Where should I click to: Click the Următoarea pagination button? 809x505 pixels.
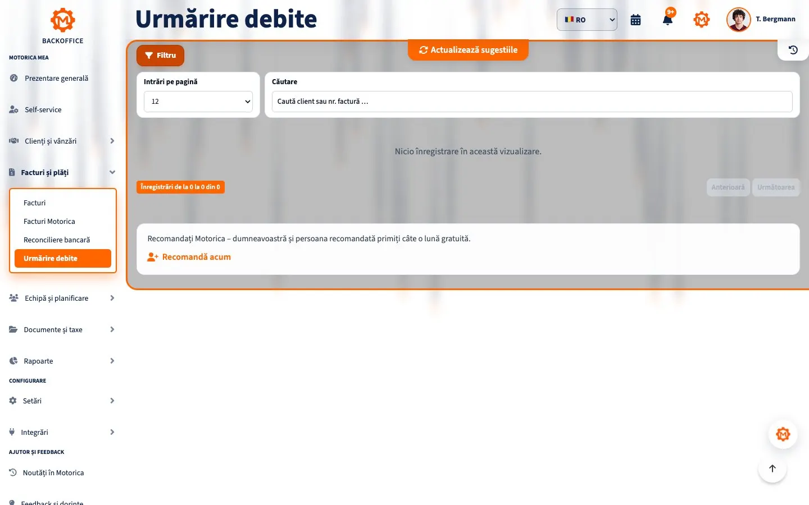pos(776,187)
